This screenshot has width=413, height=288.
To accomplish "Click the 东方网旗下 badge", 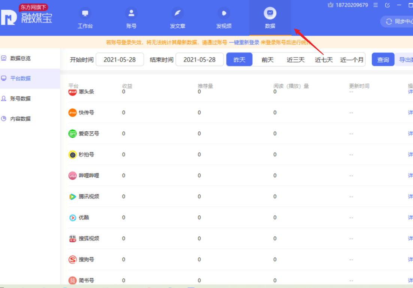I will click(33, 7).
